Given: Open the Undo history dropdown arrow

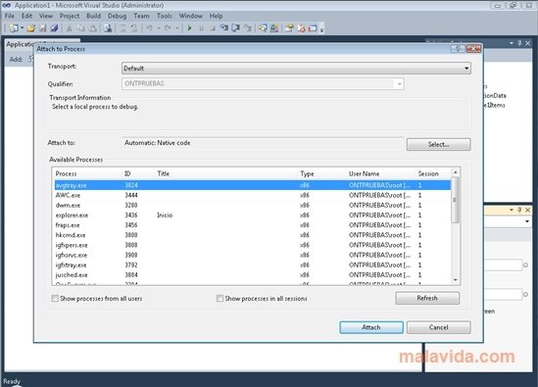Looking at the screenshot, I should 159,28.
